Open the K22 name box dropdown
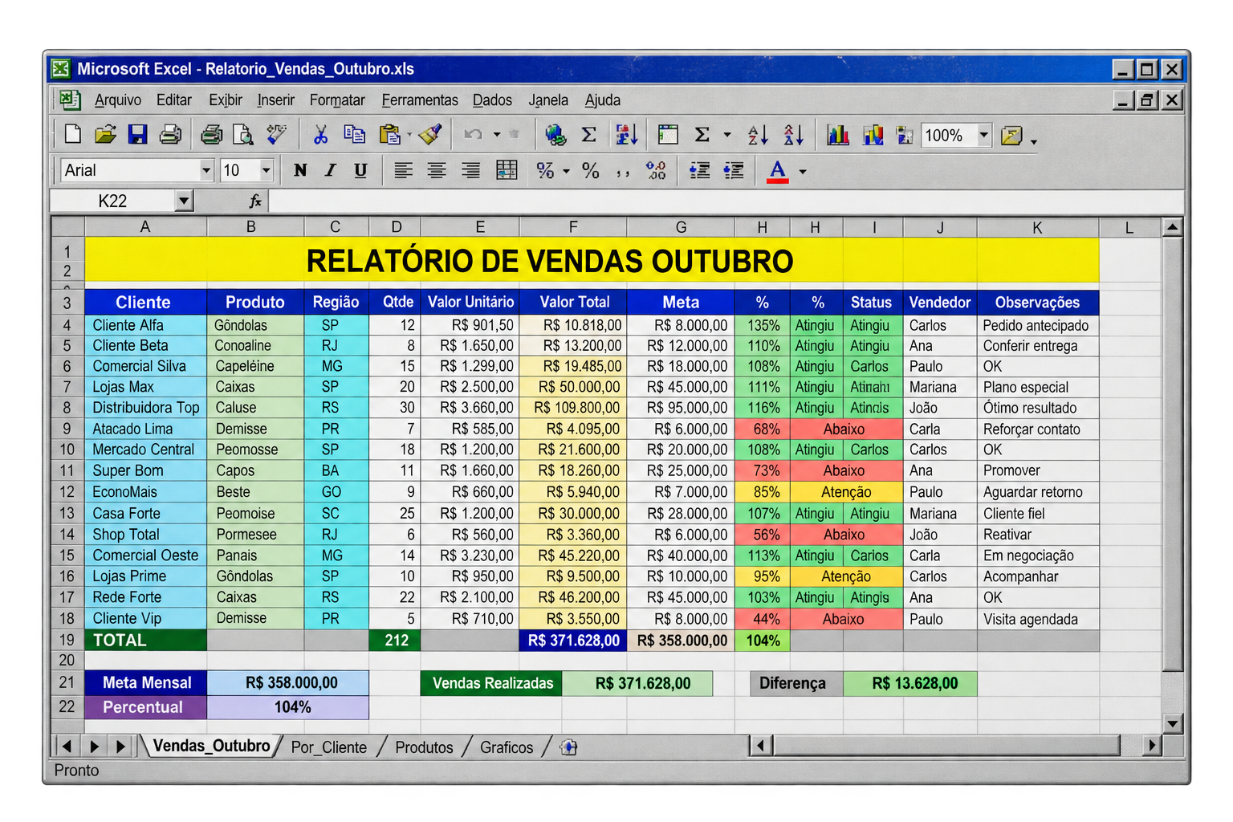Image resolution: width=1233 pixels, height=822 pixels. coord(184,201)
